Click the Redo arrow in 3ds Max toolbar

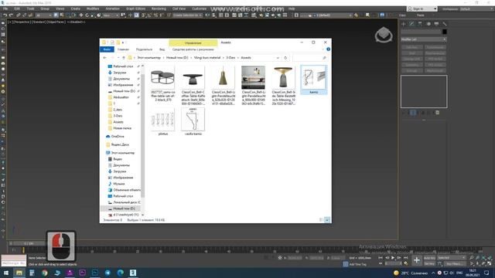pos(11,15)
